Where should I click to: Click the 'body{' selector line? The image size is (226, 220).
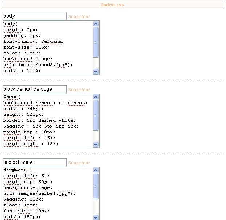point(10,24)
